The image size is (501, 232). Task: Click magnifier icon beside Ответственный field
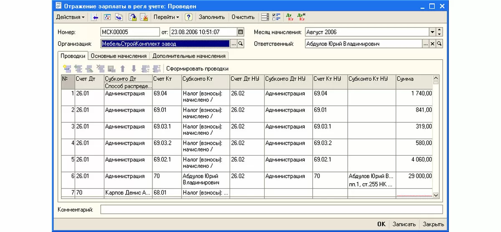click(439, 44)
